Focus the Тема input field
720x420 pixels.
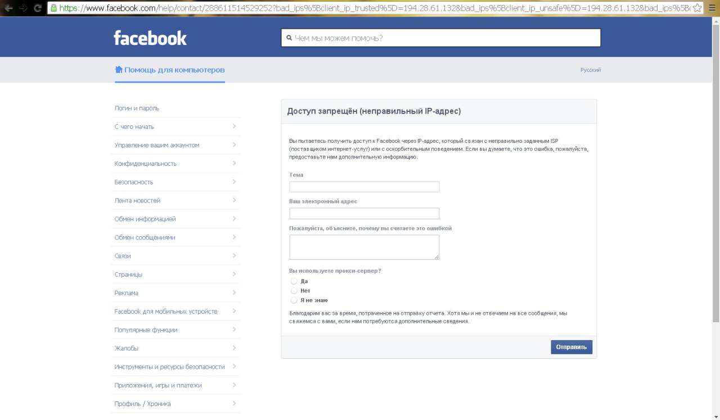click(364, 187)
